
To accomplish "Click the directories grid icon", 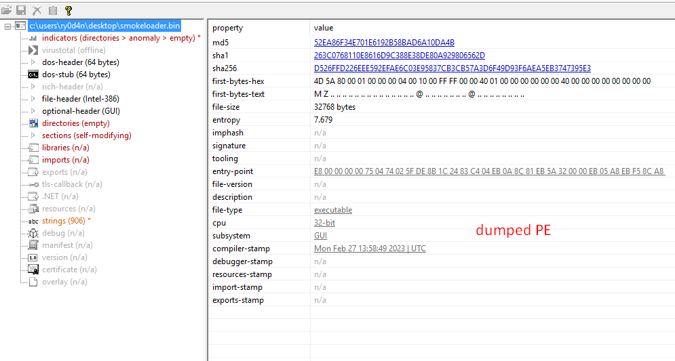I will click(33, 123).
